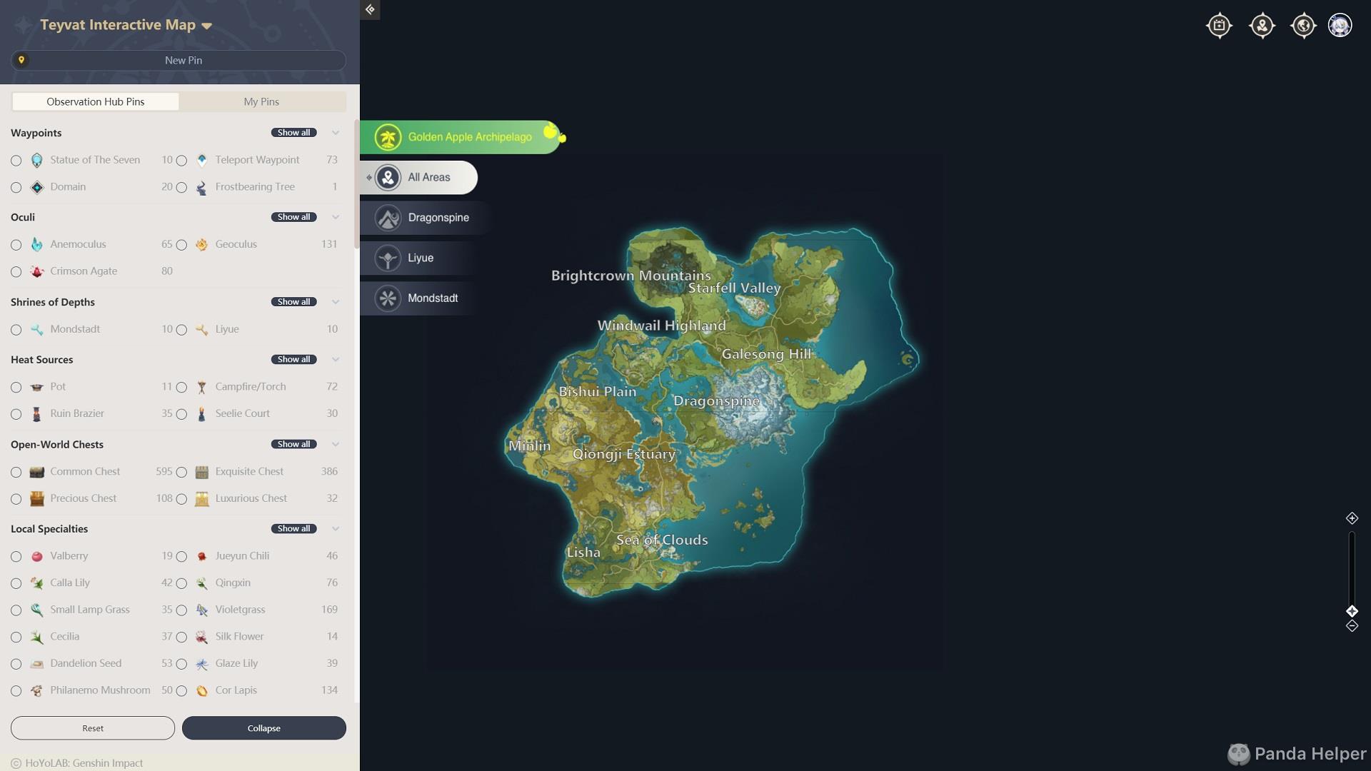Click the Precious Chest icon
Image resolution: width=1371 pixels, height=771 pixels.
click(x=37, y=499)
